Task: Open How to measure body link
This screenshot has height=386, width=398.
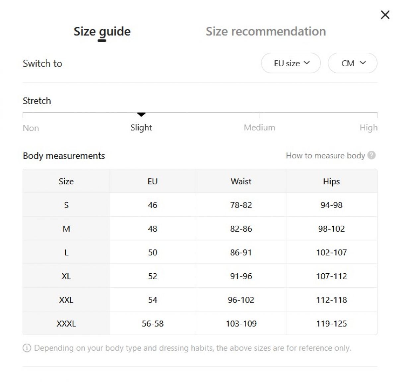Action: pos(325,155)
